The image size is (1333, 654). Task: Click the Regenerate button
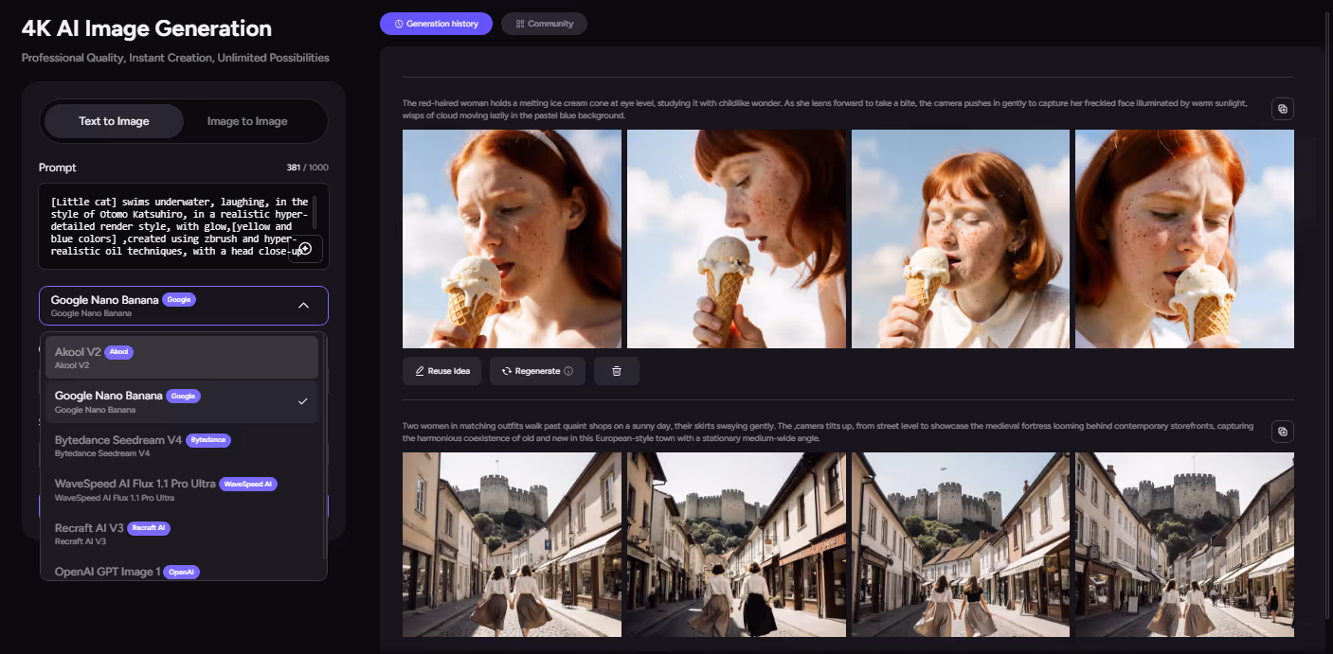coord(537,371)
